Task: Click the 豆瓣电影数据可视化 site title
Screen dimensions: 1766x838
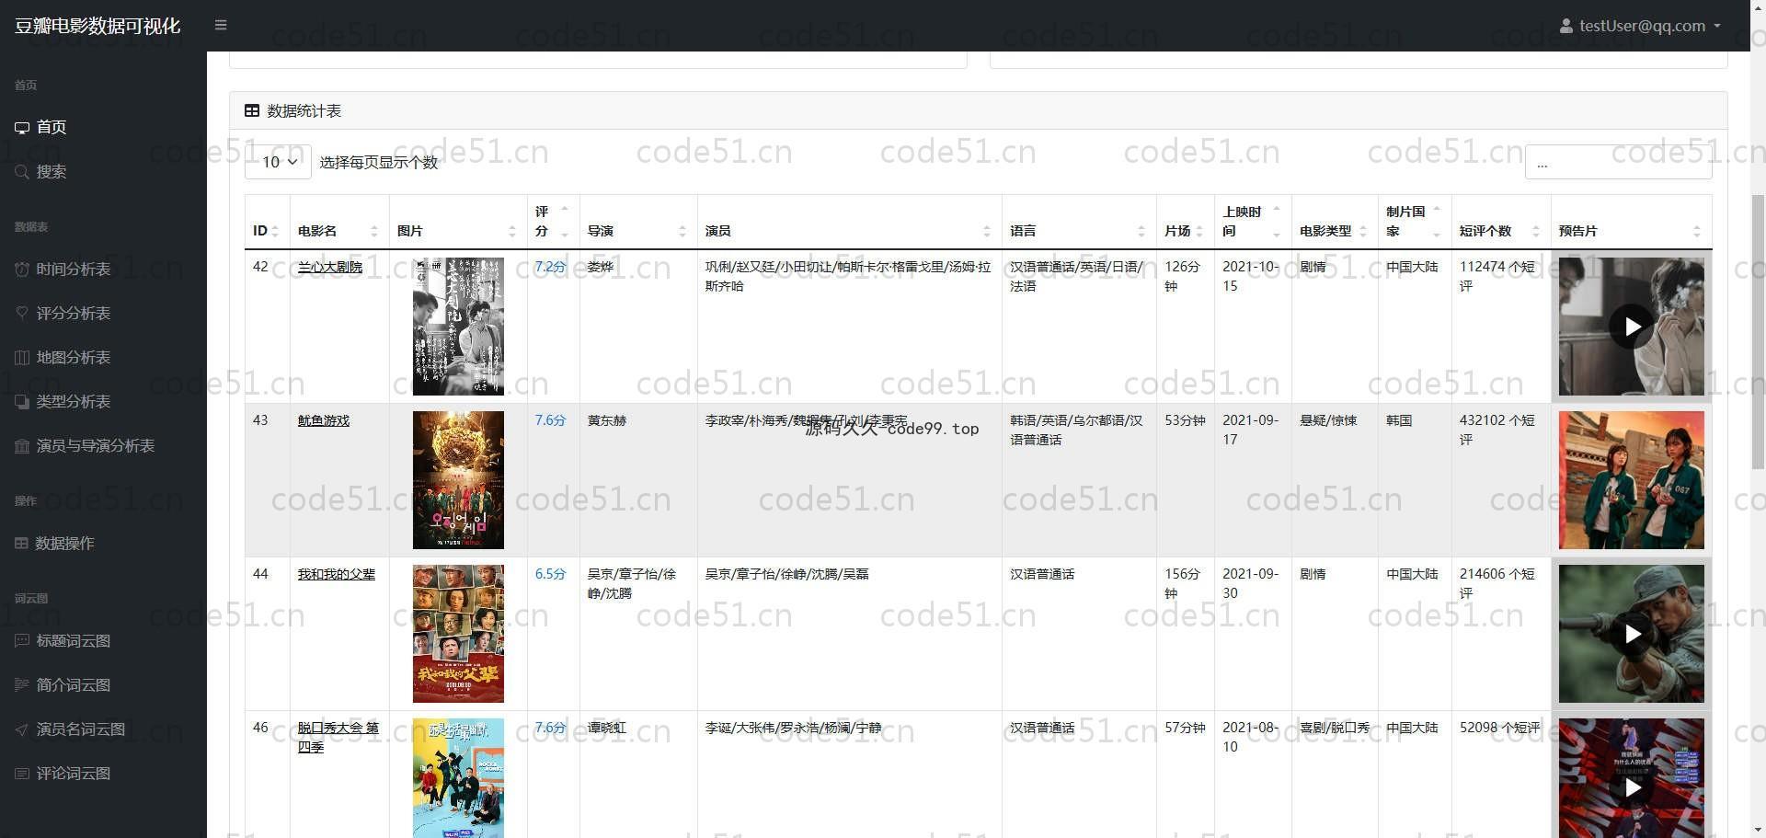Action: tap(97, 26)
